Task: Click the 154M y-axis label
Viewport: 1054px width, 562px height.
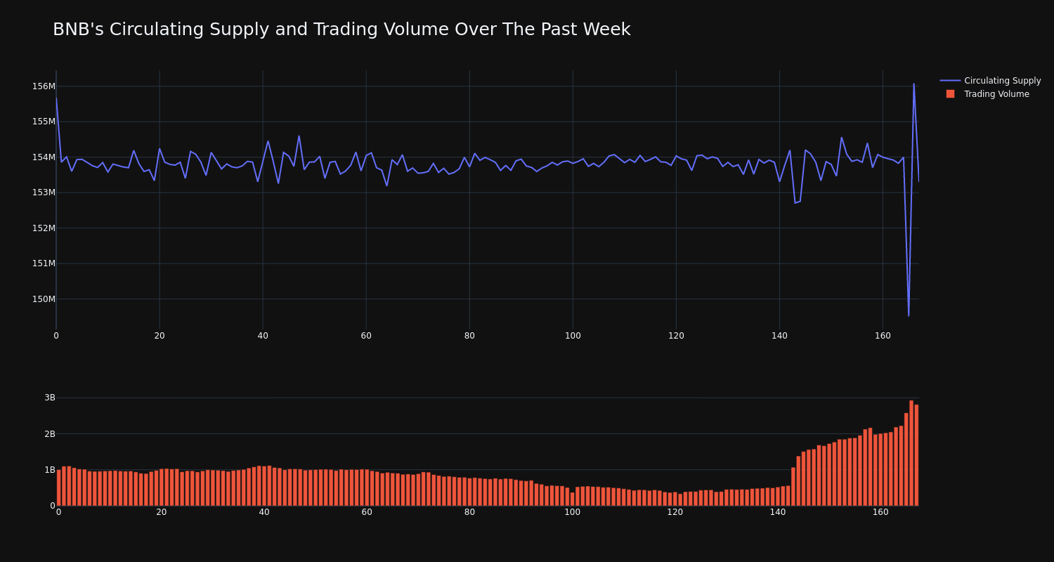Action: click(44, 157)
